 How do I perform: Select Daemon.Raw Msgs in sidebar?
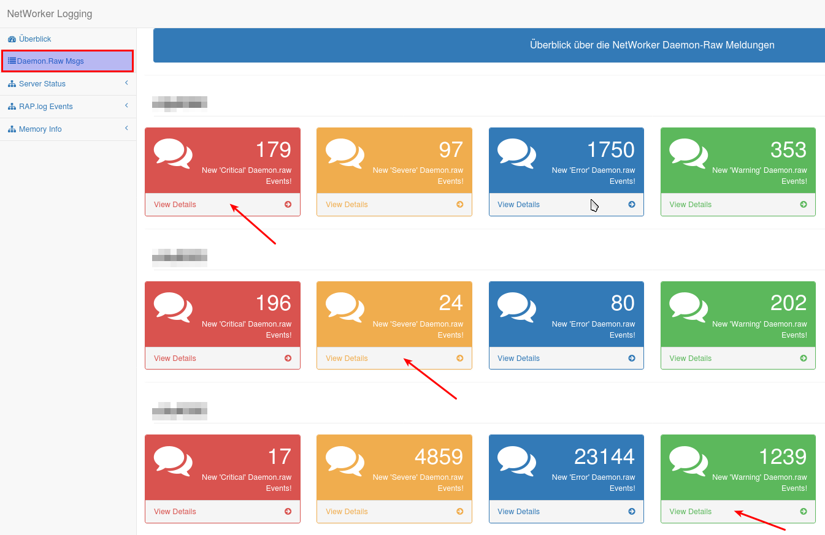click(67, 61)
